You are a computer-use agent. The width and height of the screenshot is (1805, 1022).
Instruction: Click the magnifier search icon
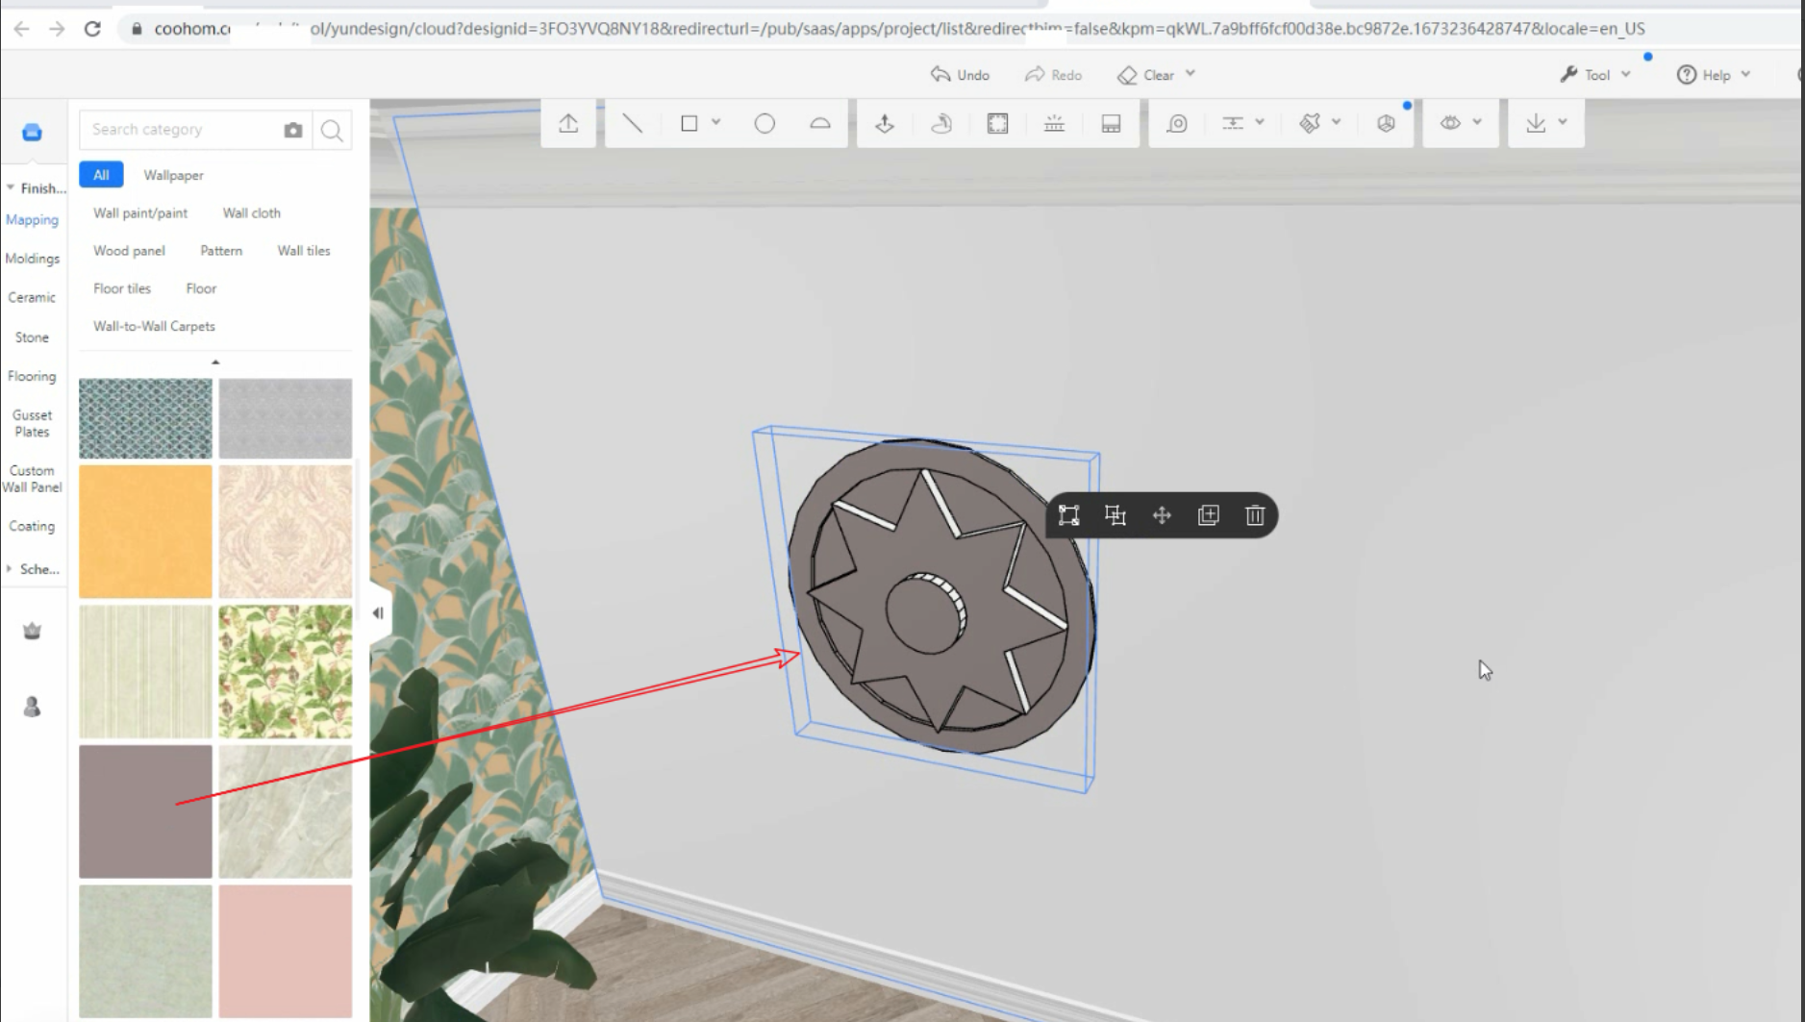point(332,130)
